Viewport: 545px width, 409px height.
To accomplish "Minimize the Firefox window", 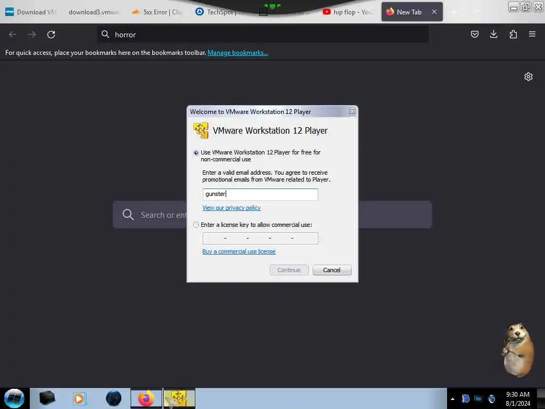I will click(x=514, y=7).
